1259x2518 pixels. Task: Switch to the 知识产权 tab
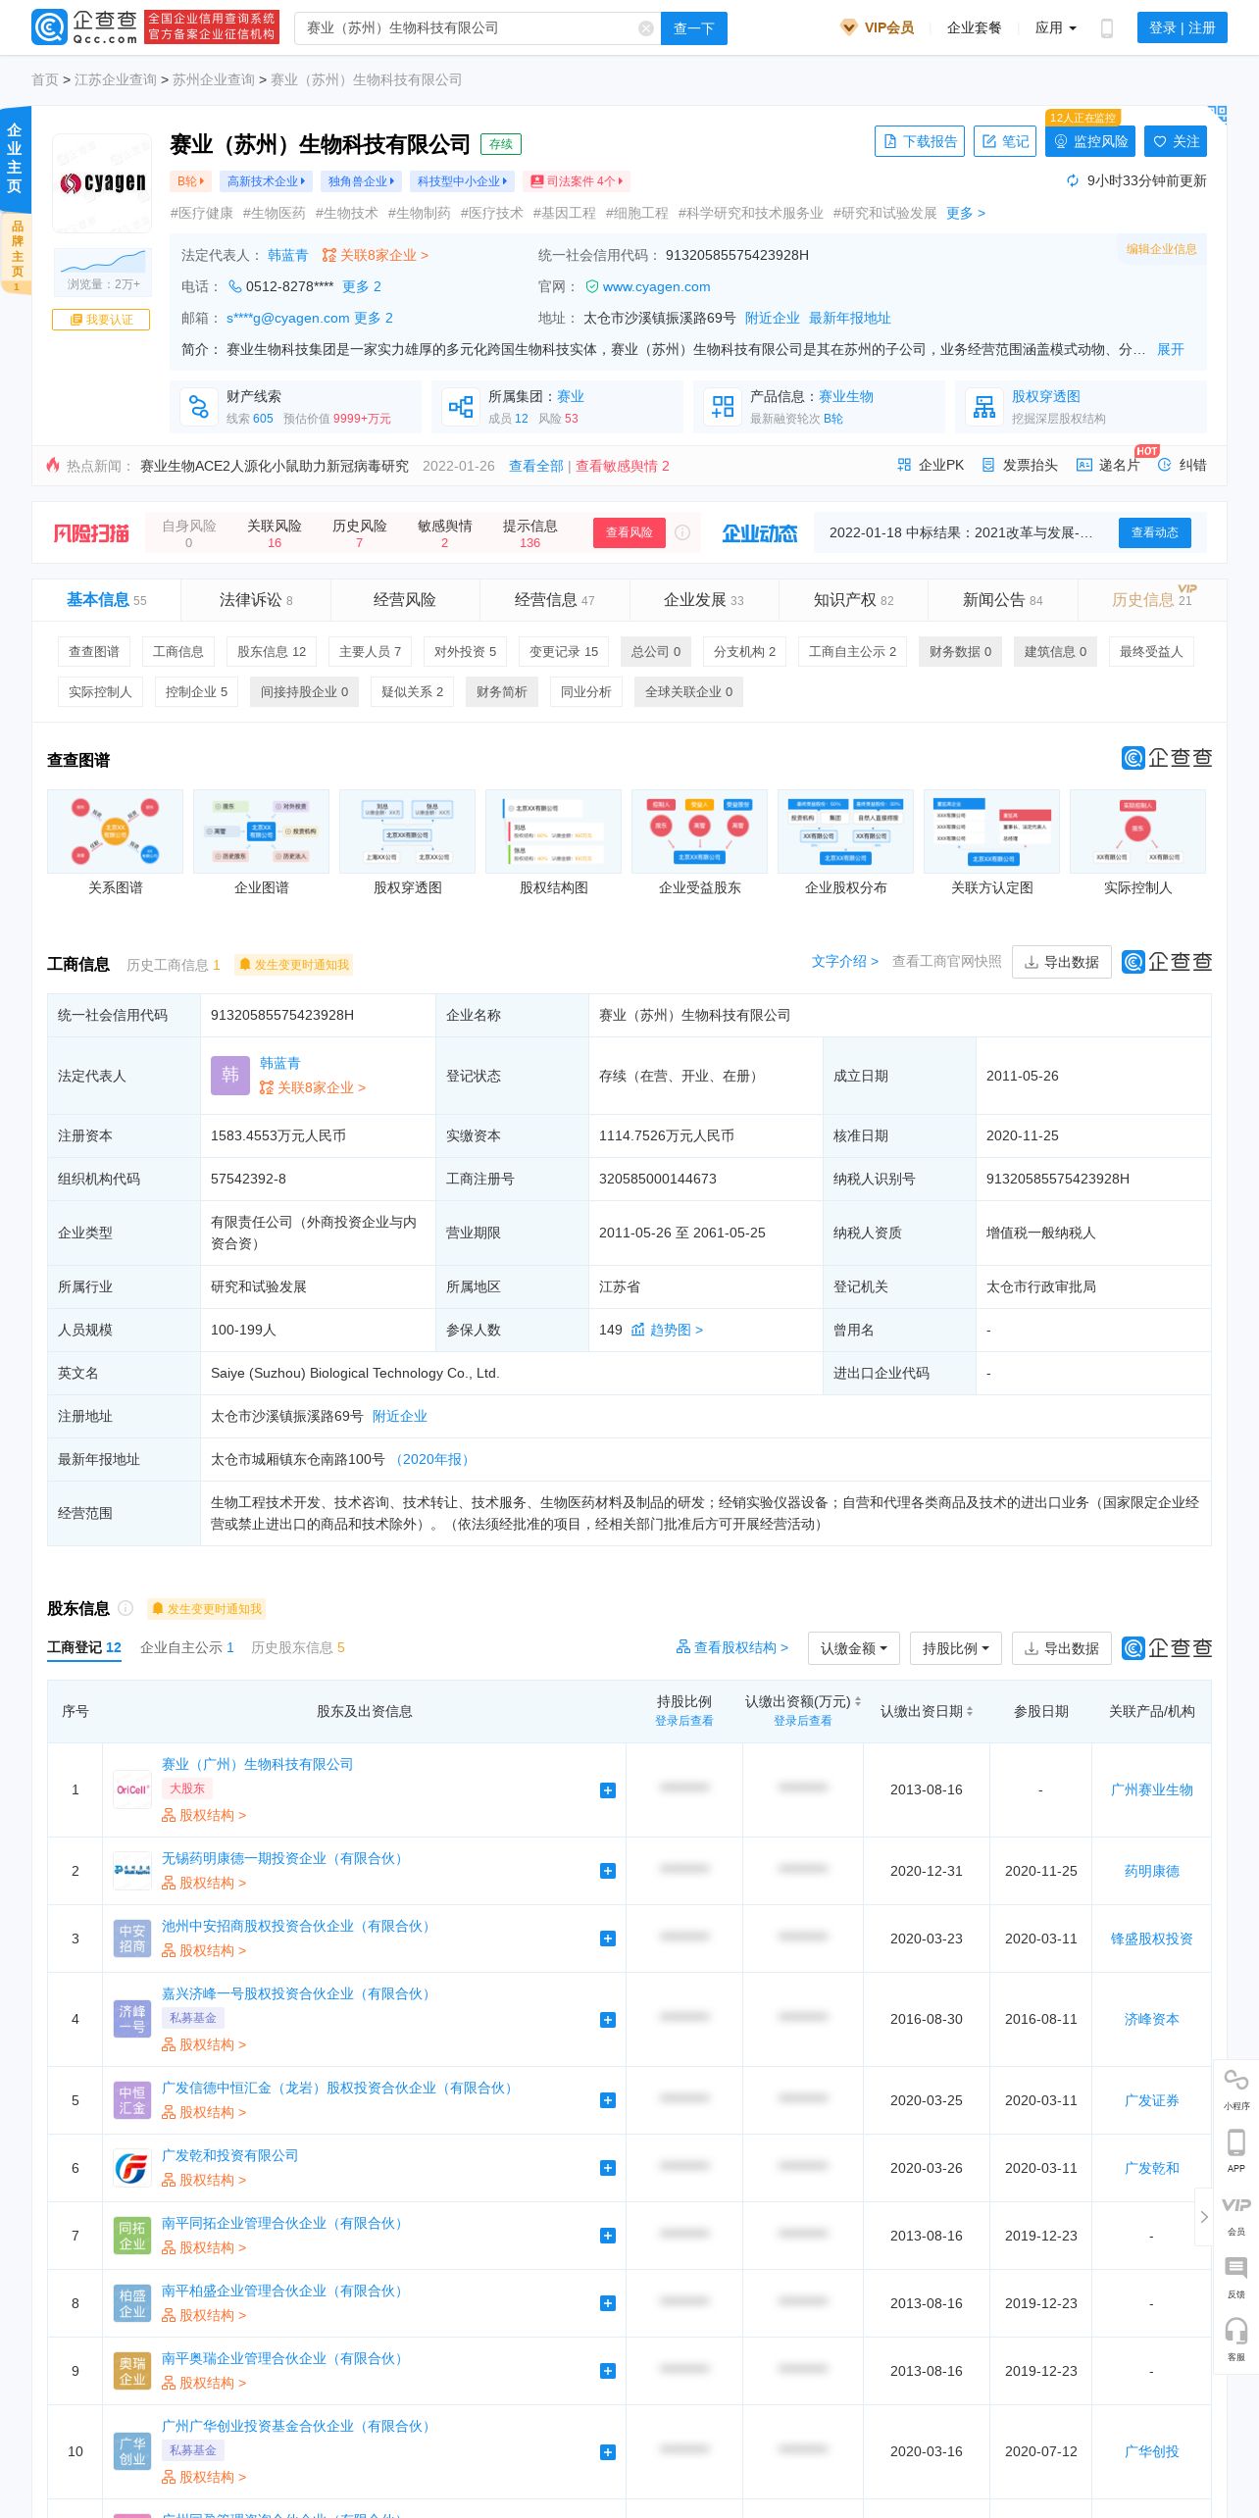[854, 600]
